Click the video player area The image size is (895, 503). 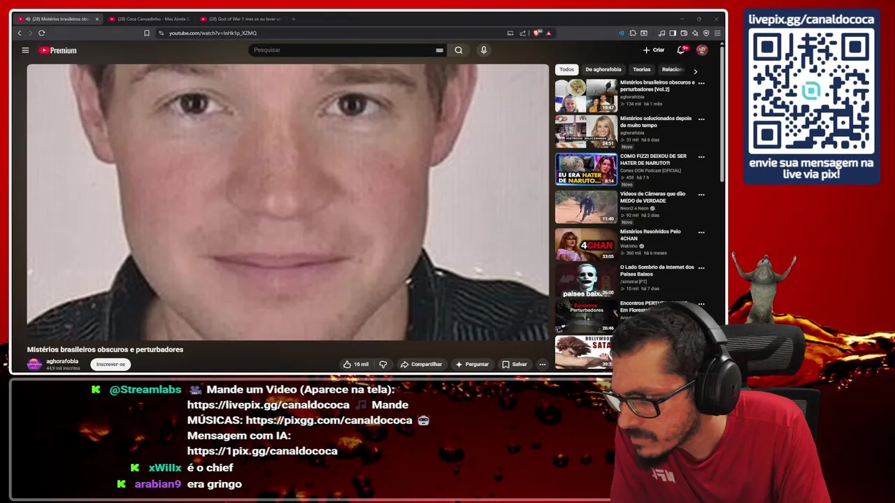(x=288, y=203)
